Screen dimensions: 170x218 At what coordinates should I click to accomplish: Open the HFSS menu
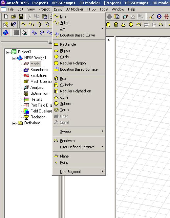(x=92, y=9)
